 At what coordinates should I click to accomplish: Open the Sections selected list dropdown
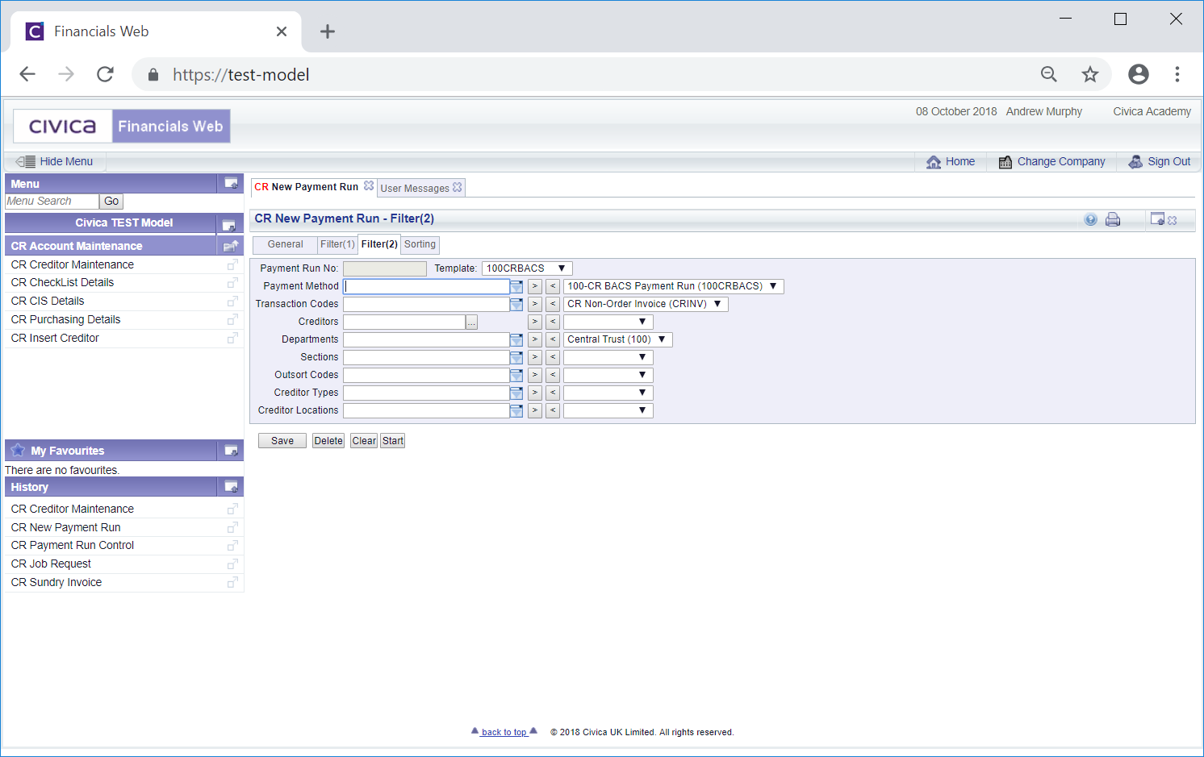tap(608, 357)
